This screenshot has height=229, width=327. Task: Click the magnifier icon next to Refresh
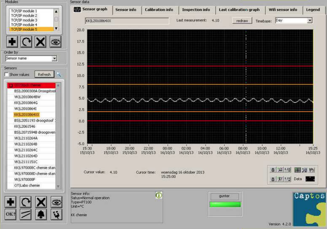(x=59, y=74)
